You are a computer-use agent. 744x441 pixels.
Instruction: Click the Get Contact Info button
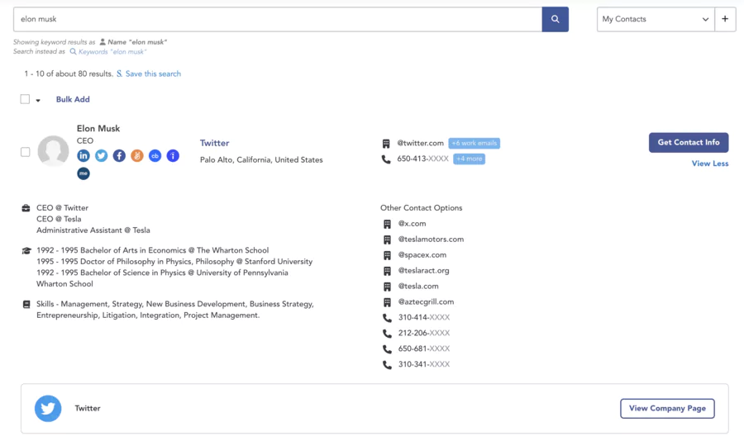[x=689, y=142]
